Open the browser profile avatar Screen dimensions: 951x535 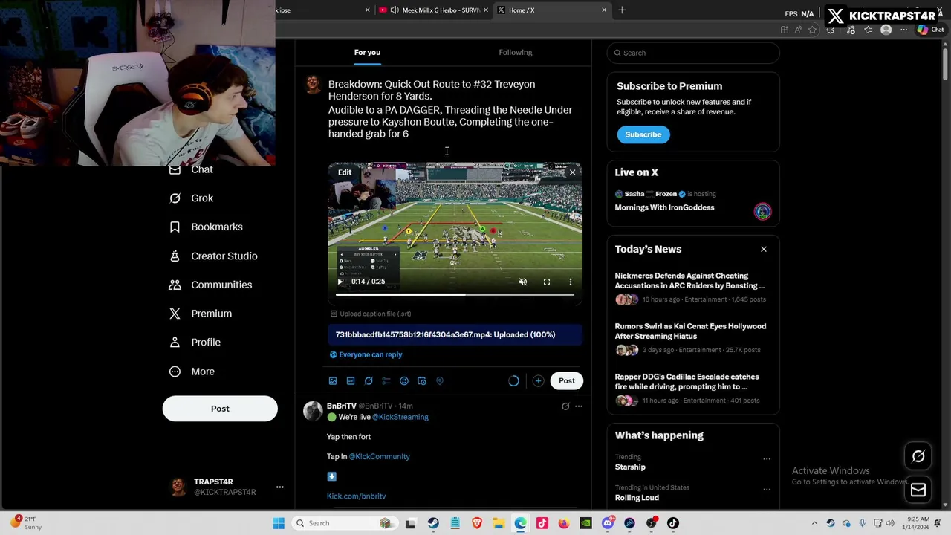pos(886,30)
